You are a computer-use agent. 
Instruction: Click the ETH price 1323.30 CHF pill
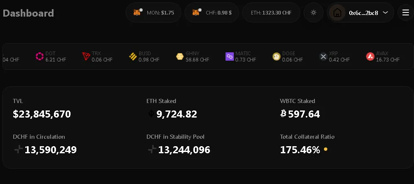271,12
